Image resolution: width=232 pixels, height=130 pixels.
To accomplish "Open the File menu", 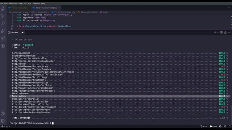I will 1,4.
